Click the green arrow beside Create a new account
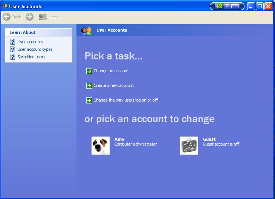The width and height of the screenshot is (275, 199). tap(89, 86)
